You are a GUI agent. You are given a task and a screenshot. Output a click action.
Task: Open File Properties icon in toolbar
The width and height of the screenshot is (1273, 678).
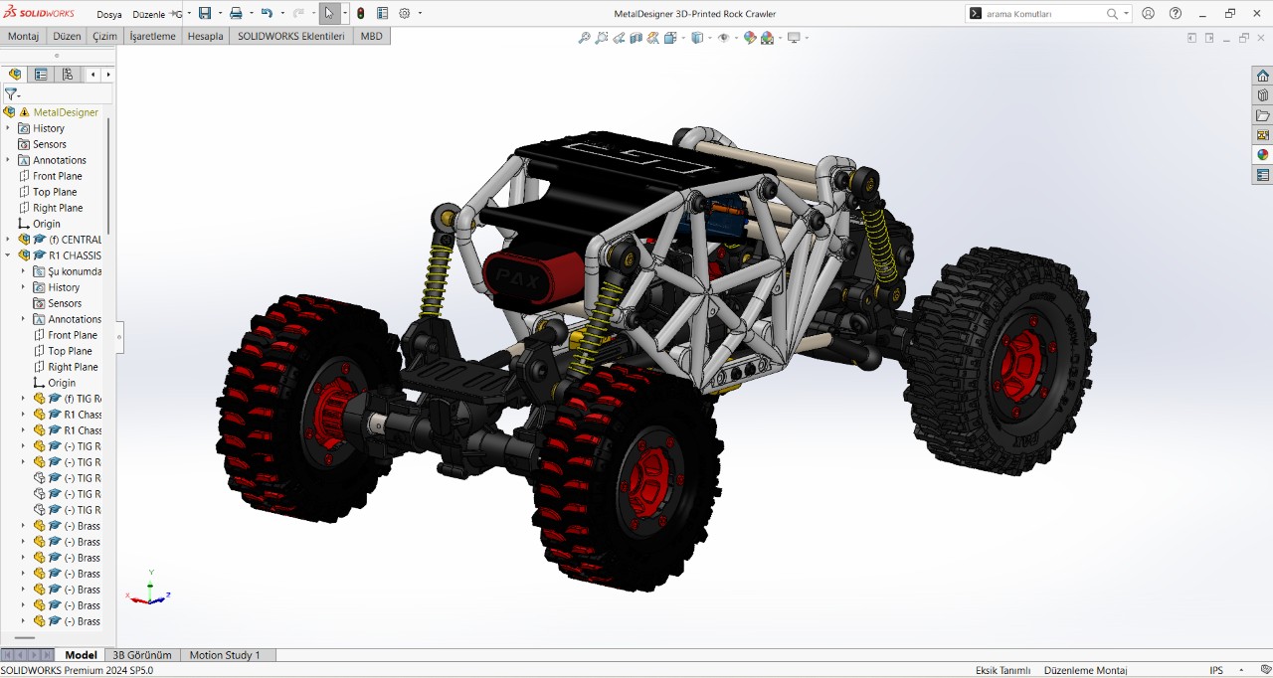(x=382, y=14)
